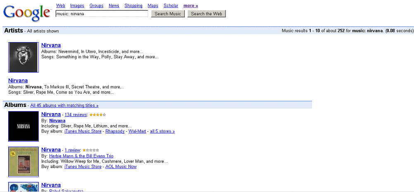Open the first Nirvana artist link

click(51, 45)
